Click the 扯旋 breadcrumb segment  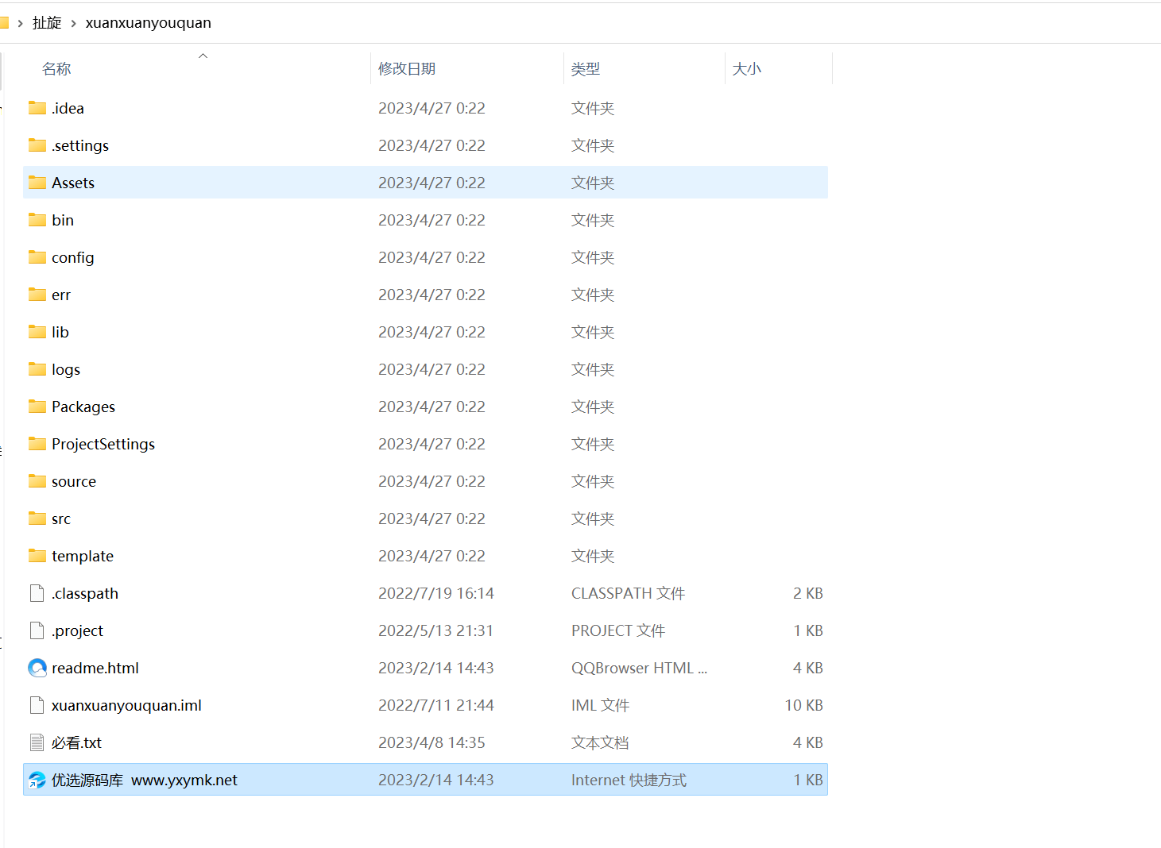tap(47, 23)
